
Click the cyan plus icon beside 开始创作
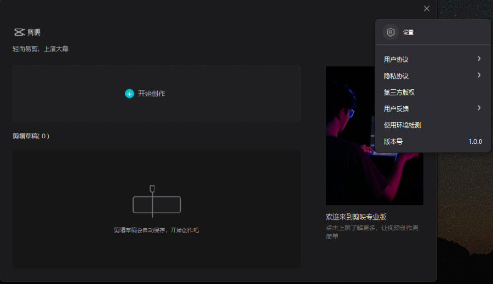(129, 94)
